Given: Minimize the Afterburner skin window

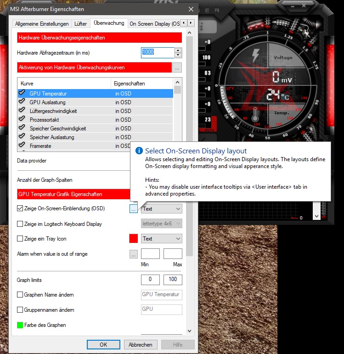Looking at the screenshot, I should [293, 6].
